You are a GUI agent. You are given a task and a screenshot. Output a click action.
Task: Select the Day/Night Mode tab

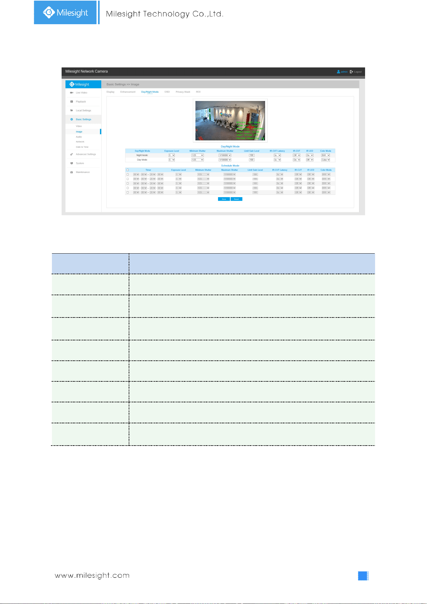pyautogui.click(x=150, y=92)
